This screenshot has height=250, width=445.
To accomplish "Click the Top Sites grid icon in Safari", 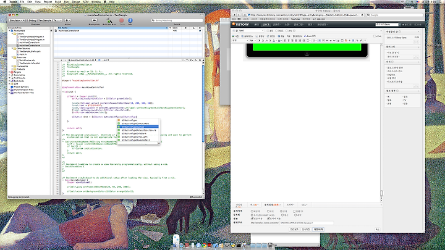I will tap(239, 19).
